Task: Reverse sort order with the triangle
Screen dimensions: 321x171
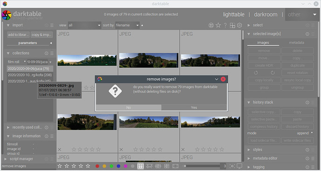Action: (x=142, y=25)
